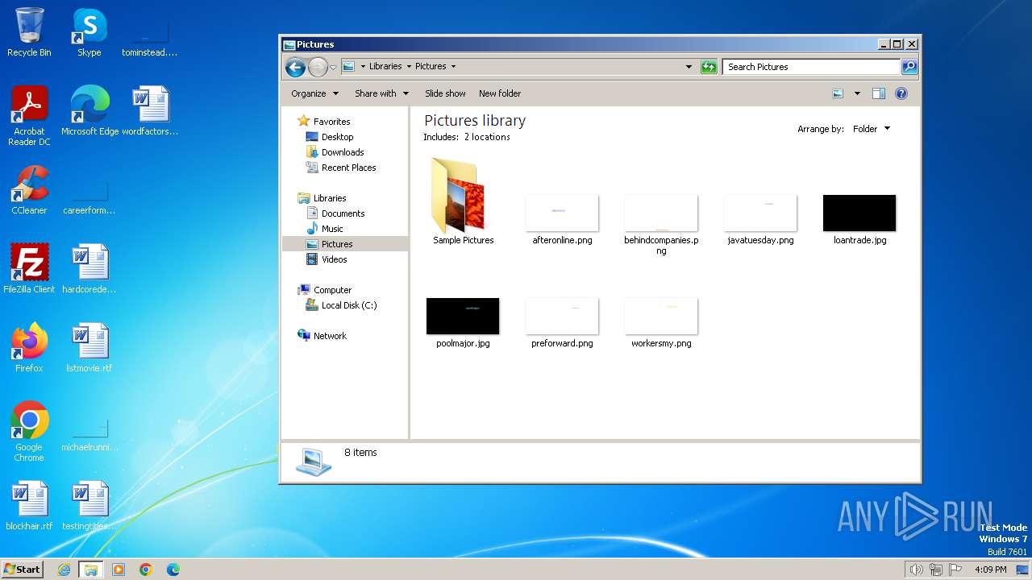Click the Change your view icon
Image resolution: width=1032 pixels, height=580 pixels.
coord(838,93)
